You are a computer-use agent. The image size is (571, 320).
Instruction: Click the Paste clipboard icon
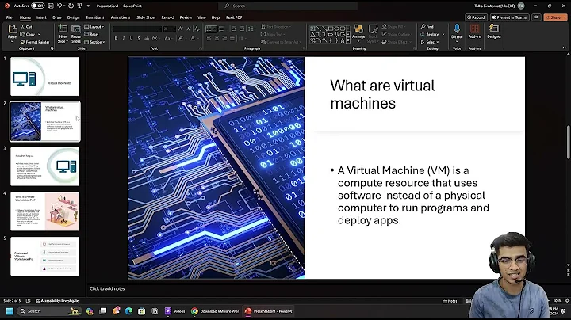[13, 29]
